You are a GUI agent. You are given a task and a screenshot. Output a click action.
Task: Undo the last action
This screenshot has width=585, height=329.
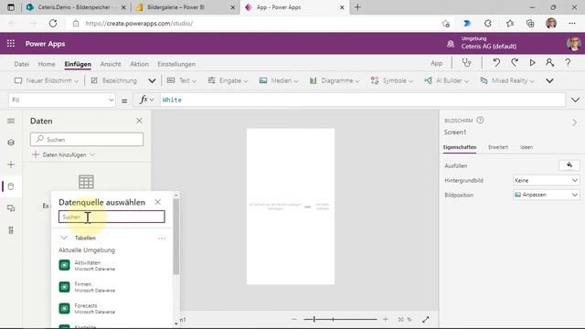tap(496, 63)
